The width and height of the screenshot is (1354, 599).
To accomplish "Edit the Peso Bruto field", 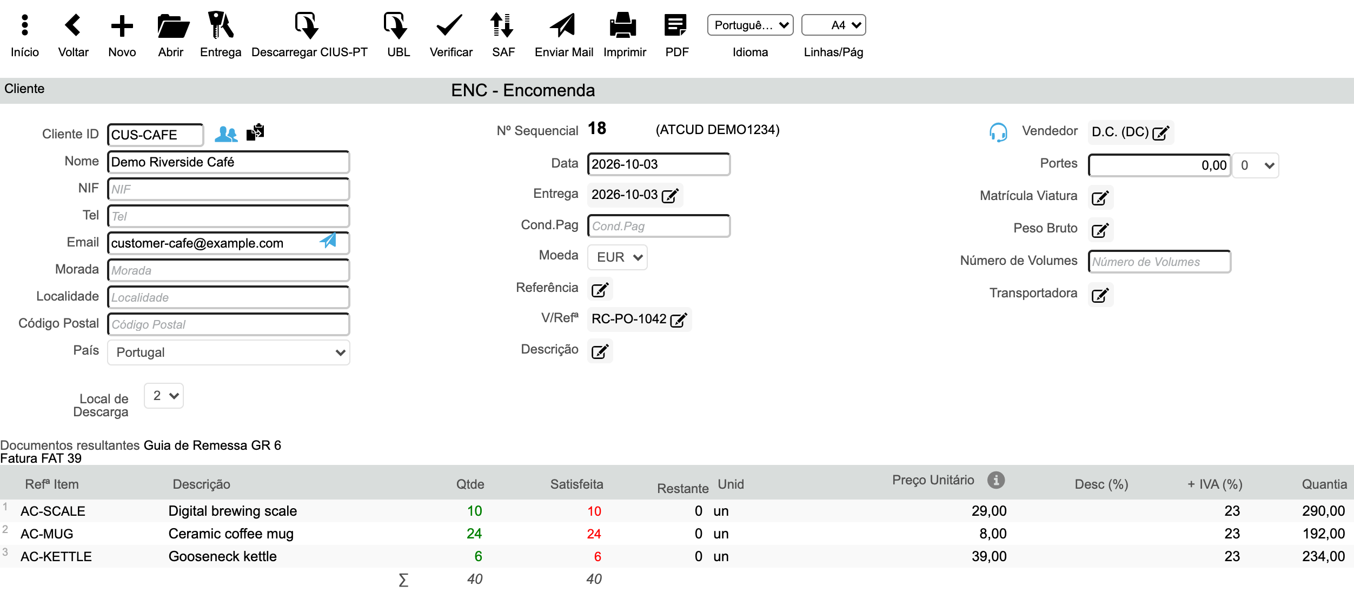I will click(1100, 230).
